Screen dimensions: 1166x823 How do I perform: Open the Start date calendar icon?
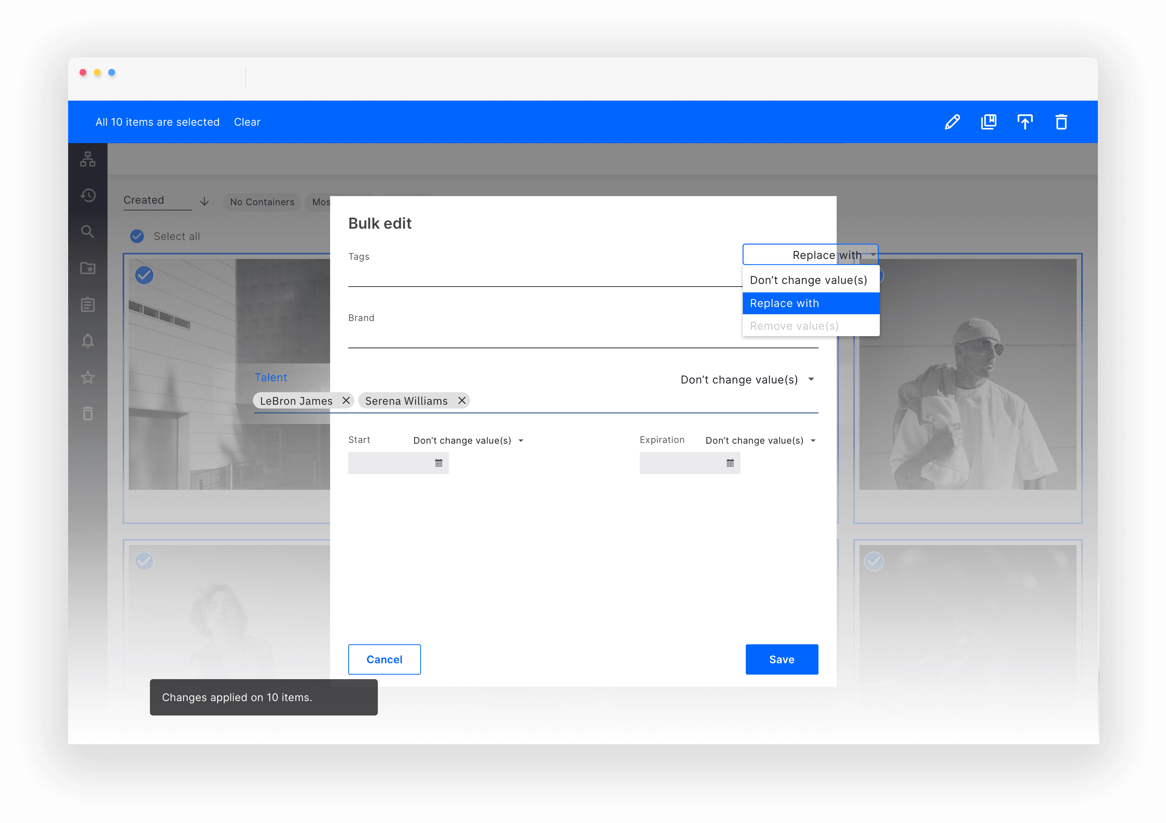click(439, 463)
